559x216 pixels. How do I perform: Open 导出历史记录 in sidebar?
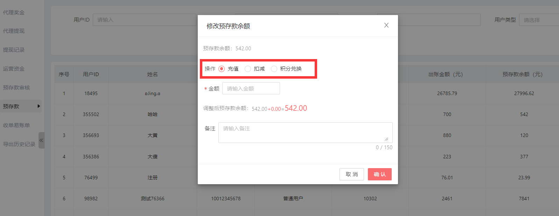click(19, 144)
